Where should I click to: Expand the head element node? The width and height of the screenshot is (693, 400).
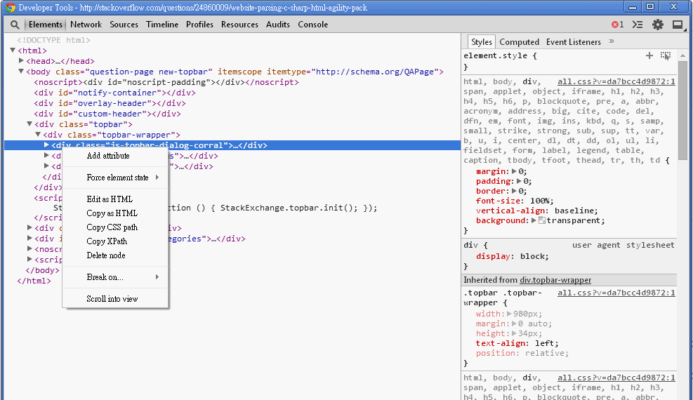[22, 61]
